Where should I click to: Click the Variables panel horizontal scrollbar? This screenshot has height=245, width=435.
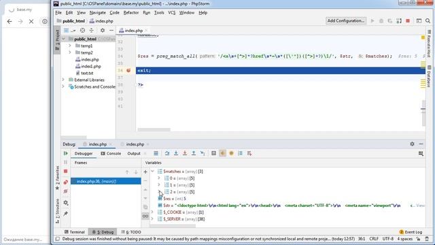[173, 226]
